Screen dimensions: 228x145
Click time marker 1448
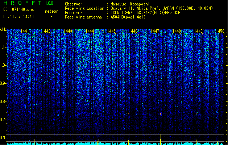coord(177,31)
